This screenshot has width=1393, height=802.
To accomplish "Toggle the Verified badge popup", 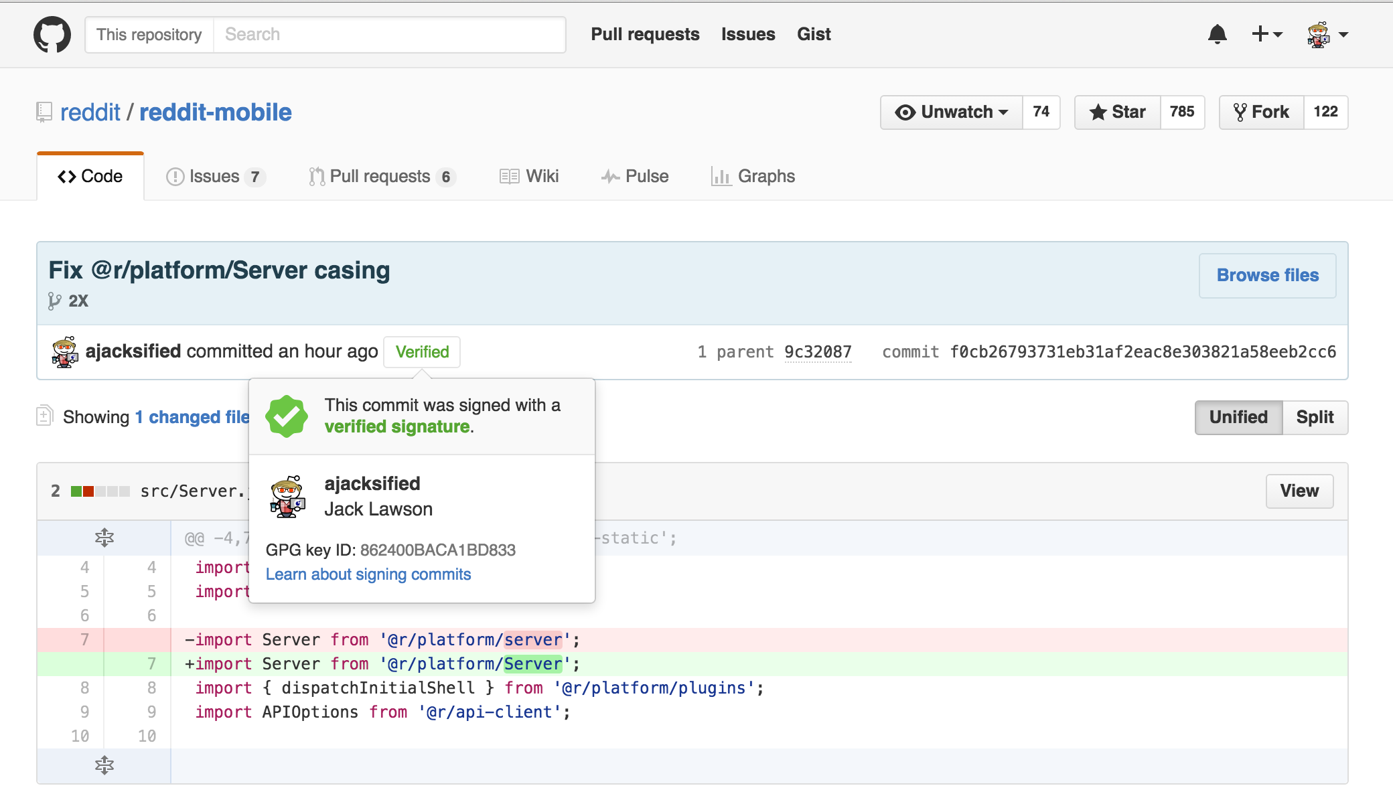I will click(x=421, y=351).
